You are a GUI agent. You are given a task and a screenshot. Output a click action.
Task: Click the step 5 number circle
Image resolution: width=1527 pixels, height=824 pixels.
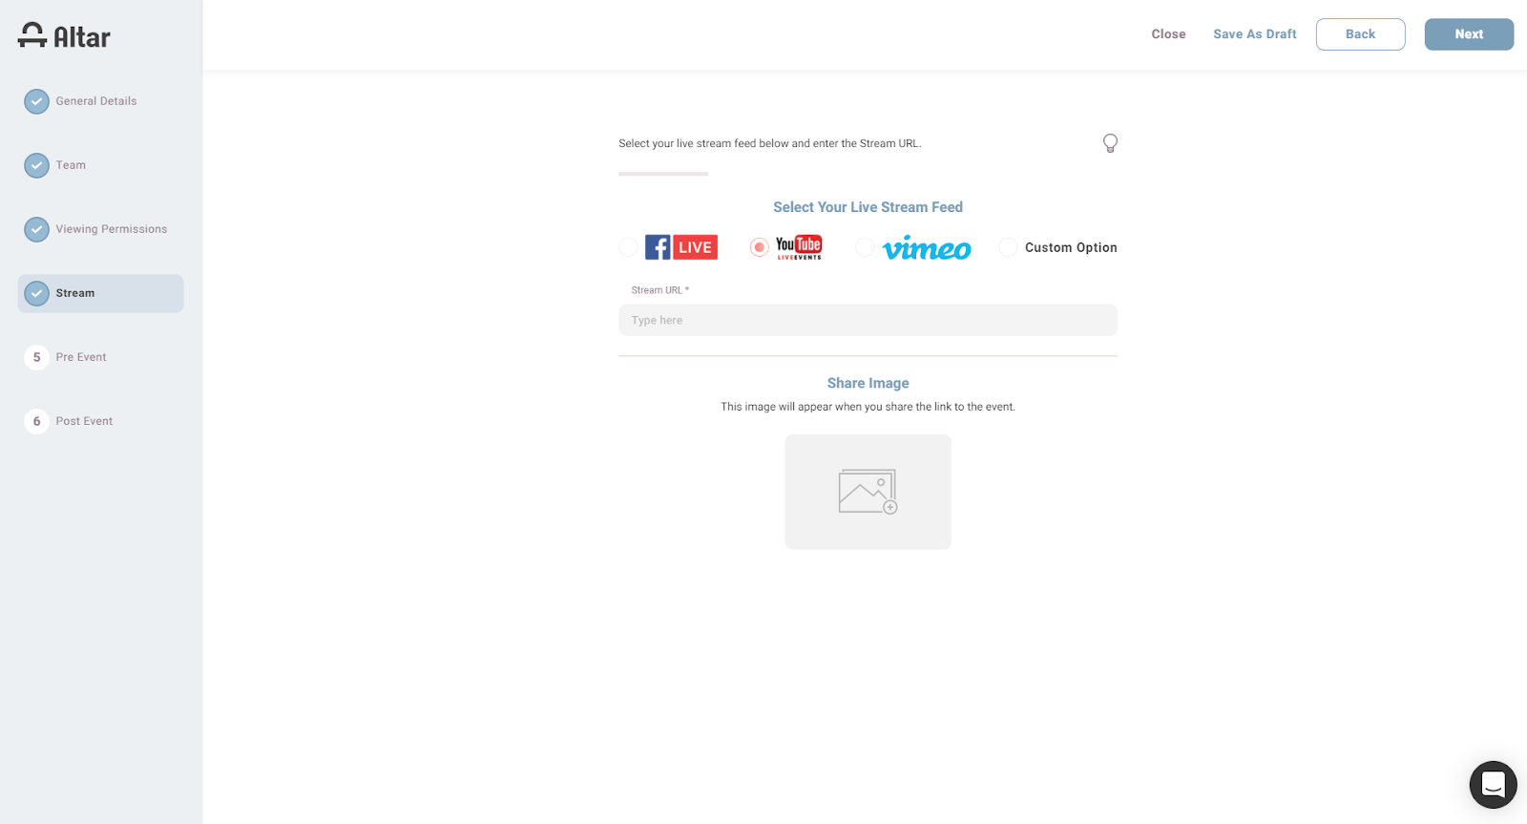pos(36,357)
